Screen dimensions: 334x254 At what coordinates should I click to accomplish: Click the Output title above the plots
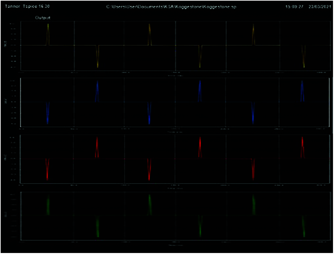(x=43, y=18)
